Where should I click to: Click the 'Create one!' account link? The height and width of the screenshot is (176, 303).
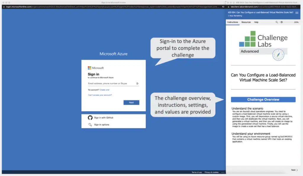click(x=104, y=89)
